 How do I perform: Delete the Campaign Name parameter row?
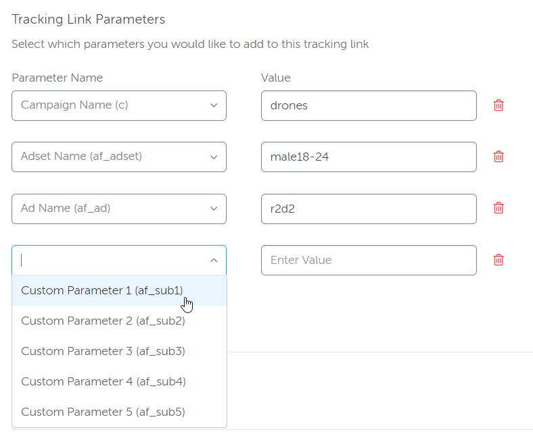(499, 105)
